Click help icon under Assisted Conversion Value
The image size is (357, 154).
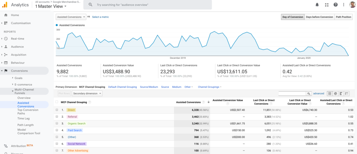click(x=227, y=104)
